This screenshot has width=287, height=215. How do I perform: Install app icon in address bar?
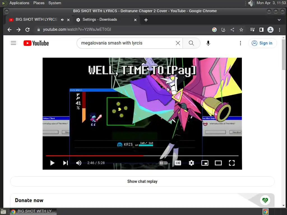click(223, 30)
